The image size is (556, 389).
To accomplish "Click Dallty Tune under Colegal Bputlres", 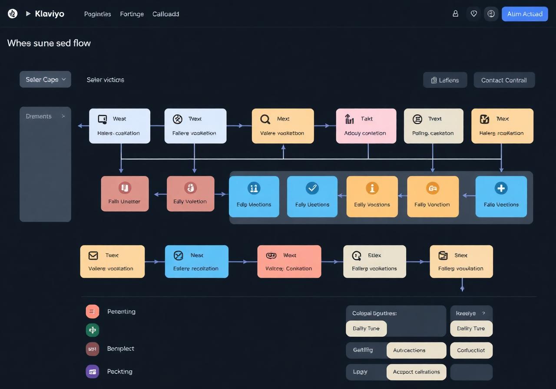I will coord(366,329).
